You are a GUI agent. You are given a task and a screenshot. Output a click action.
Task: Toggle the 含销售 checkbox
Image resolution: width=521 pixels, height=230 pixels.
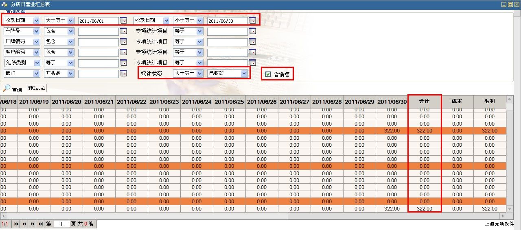pyautogui.click(x=268, y=74)
